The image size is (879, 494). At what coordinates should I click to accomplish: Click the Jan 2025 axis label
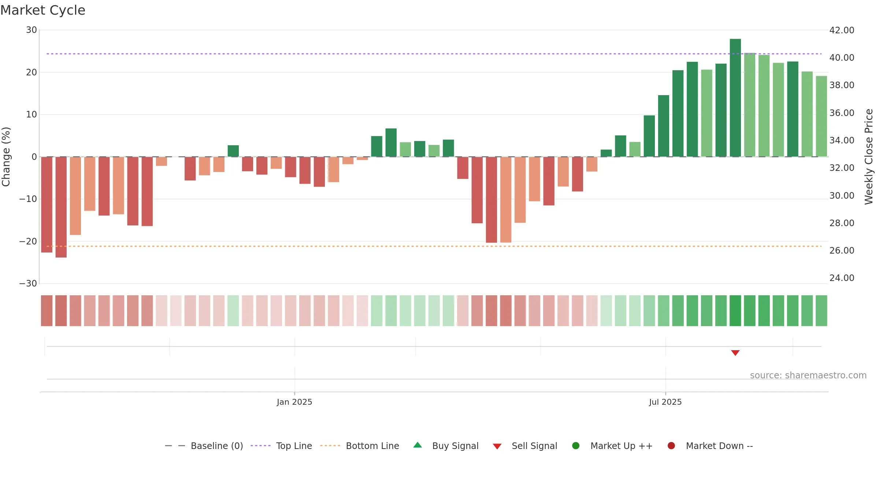294,402
